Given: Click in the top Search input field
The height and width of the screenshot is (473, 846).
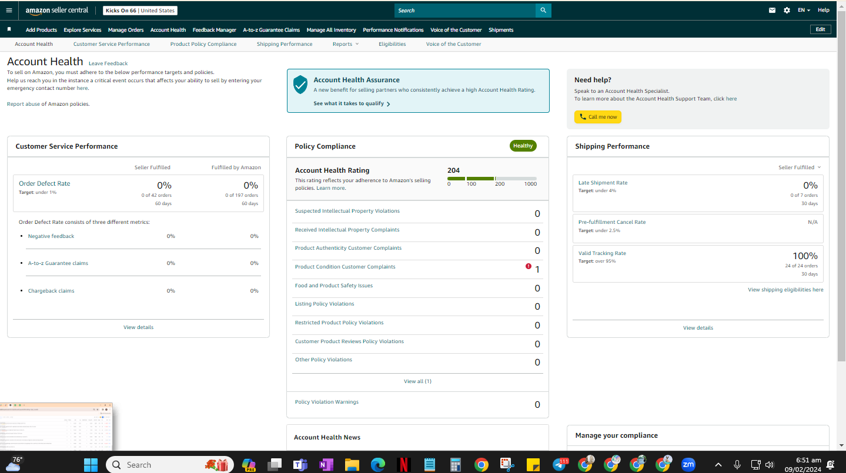Looking at the screenshot, I should click(465, 10).
